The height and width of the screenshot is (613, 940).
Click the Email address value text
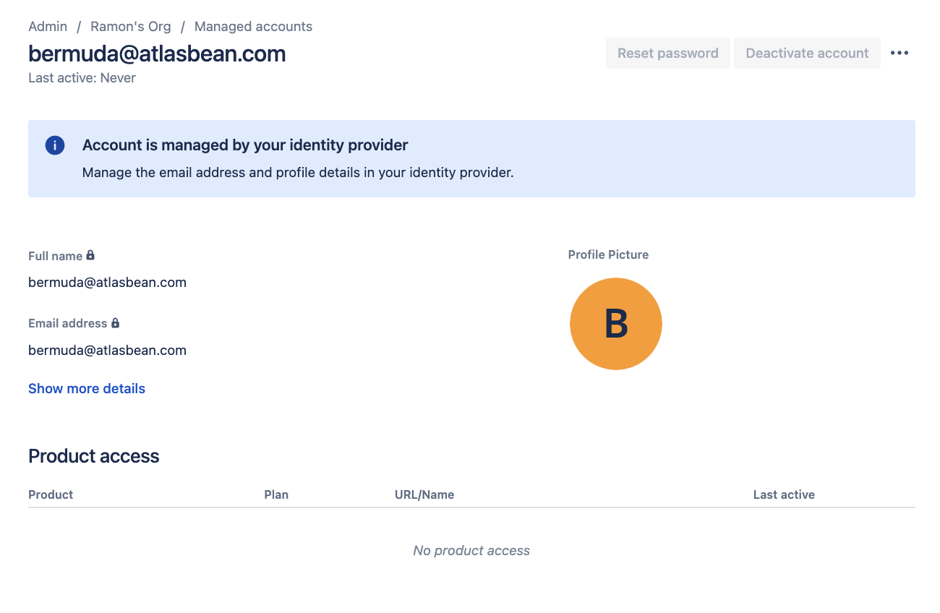[107, 351]
